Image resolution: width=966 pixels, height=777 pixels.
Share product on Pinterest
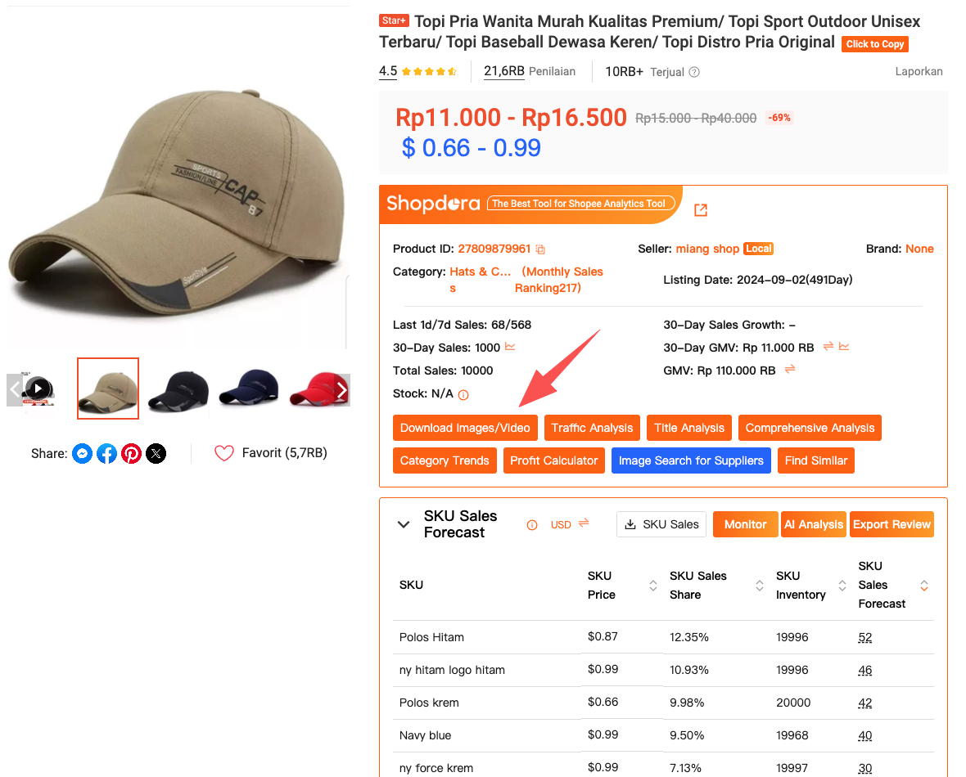[131, 453]
